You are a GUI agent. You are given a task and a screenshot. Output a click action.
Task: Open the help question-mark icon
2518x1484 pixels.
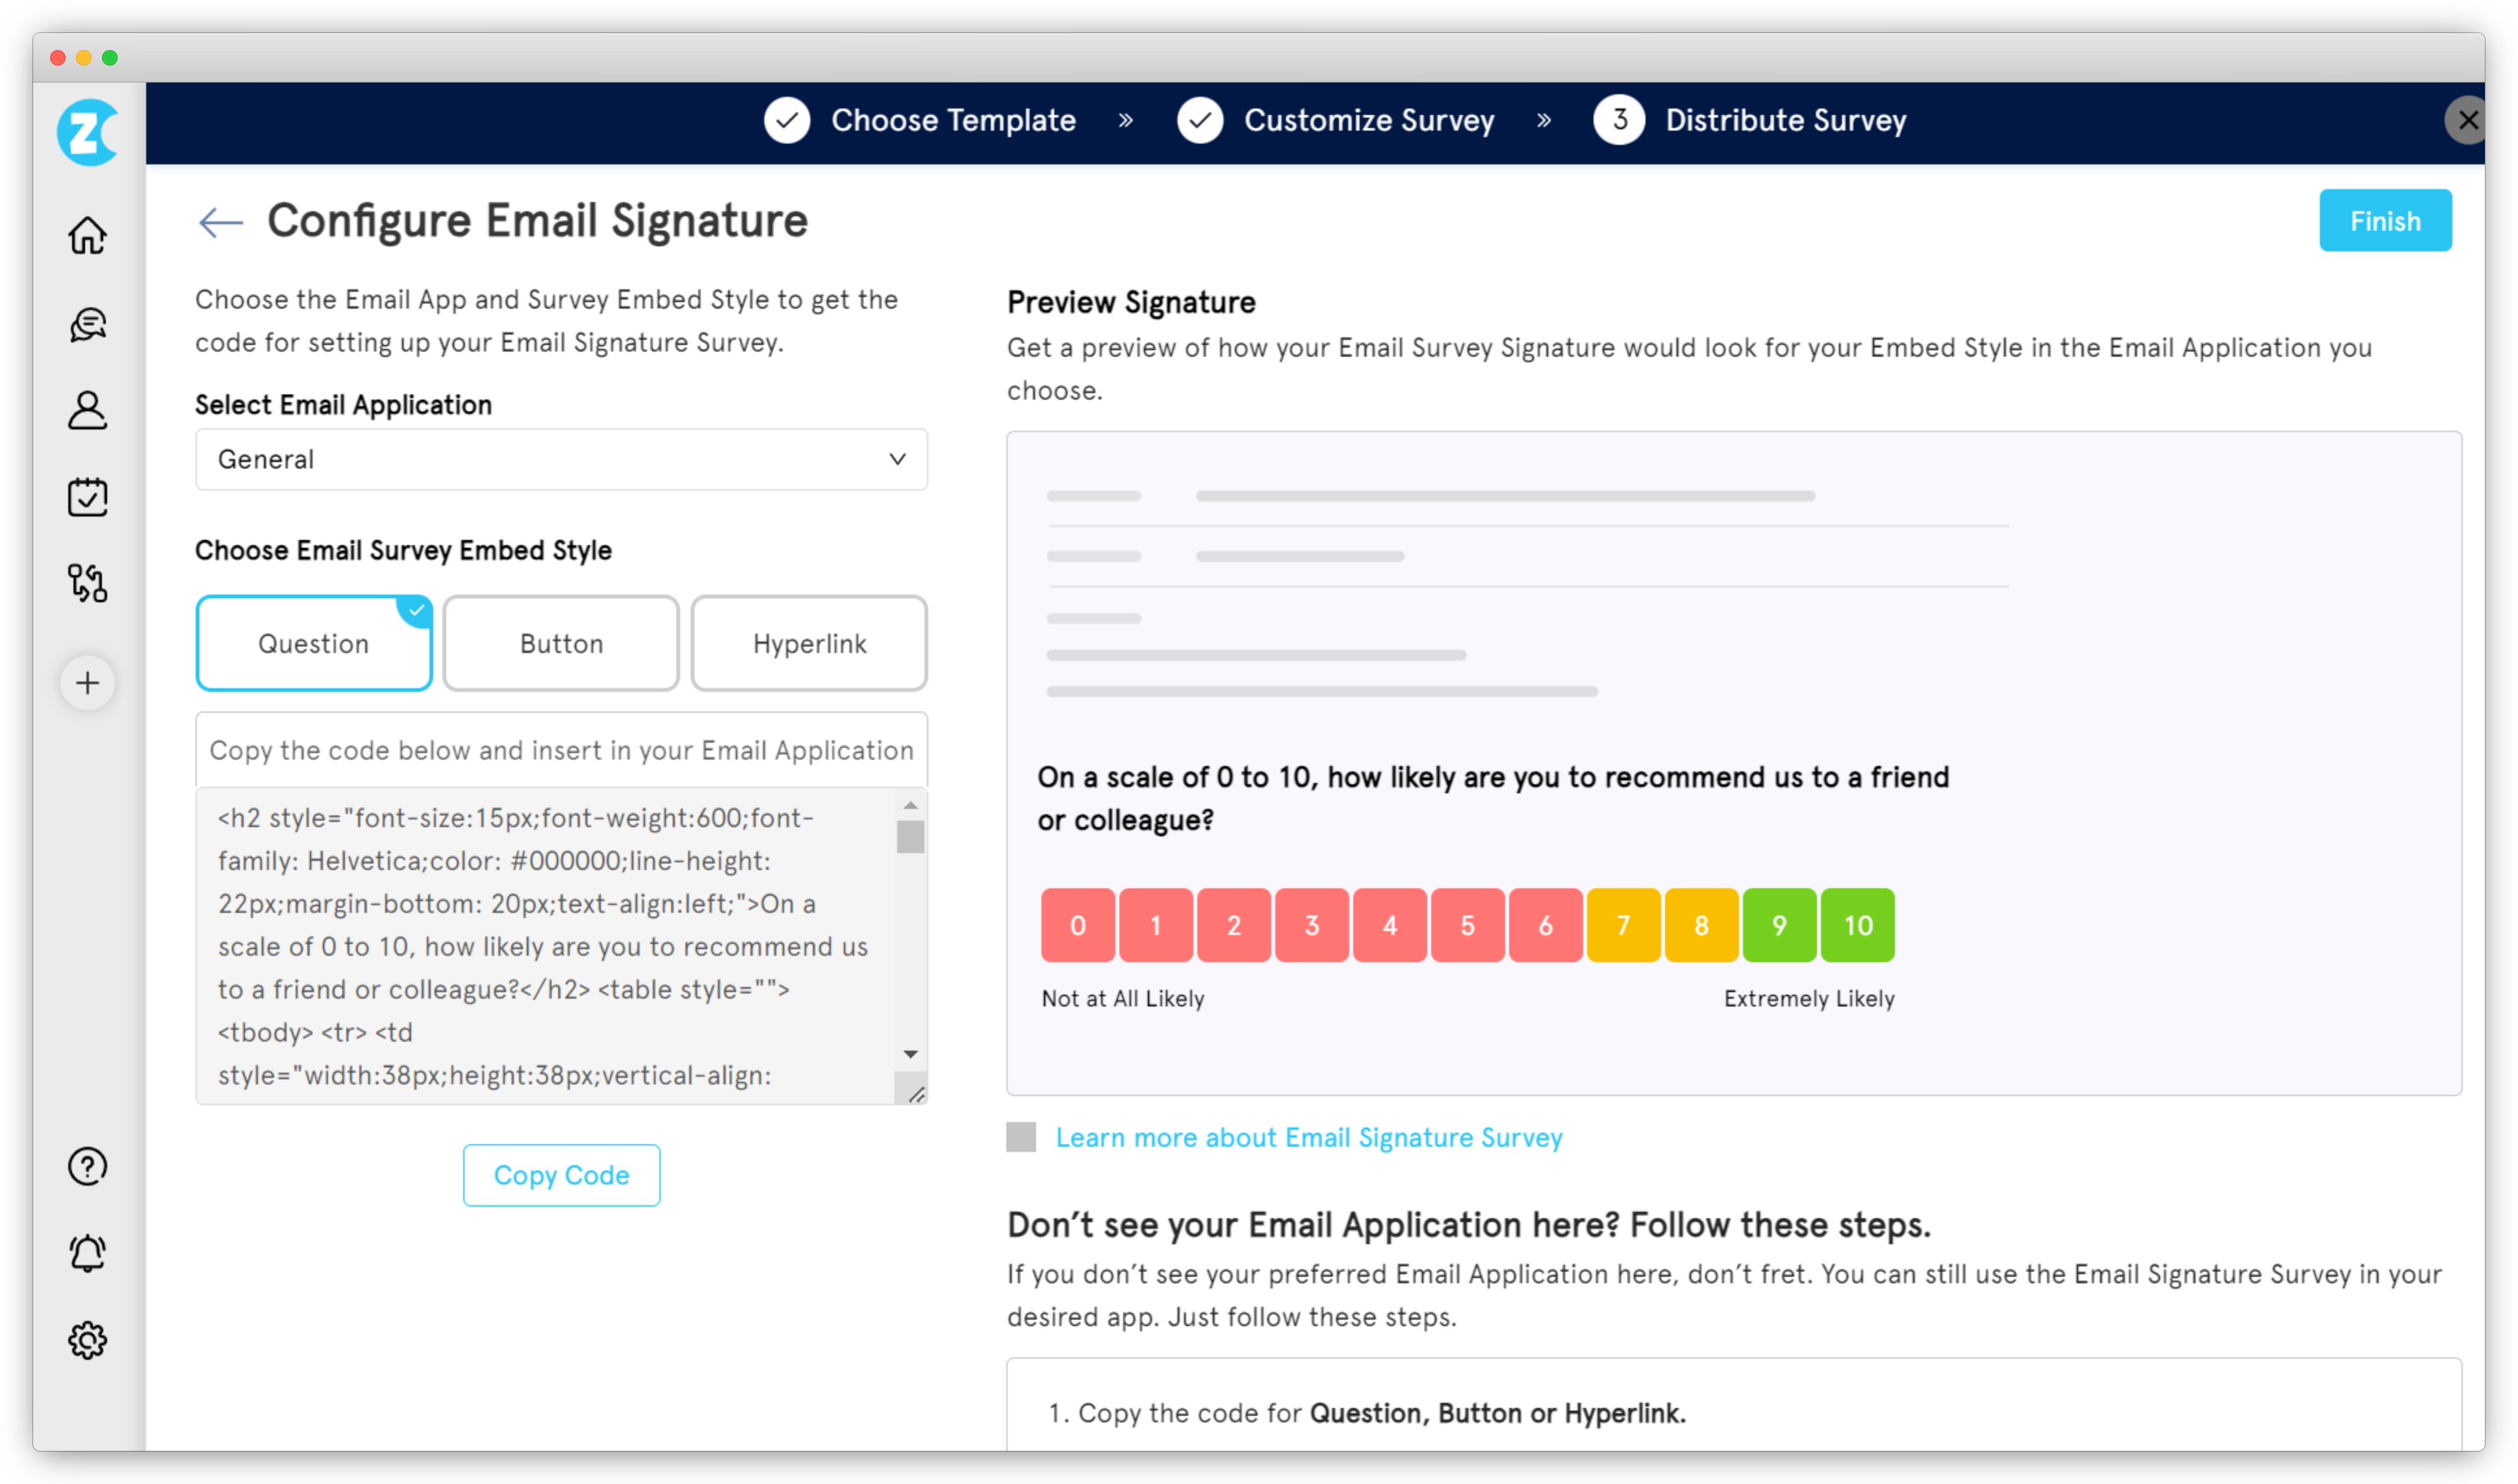(x=87, y=1166)
